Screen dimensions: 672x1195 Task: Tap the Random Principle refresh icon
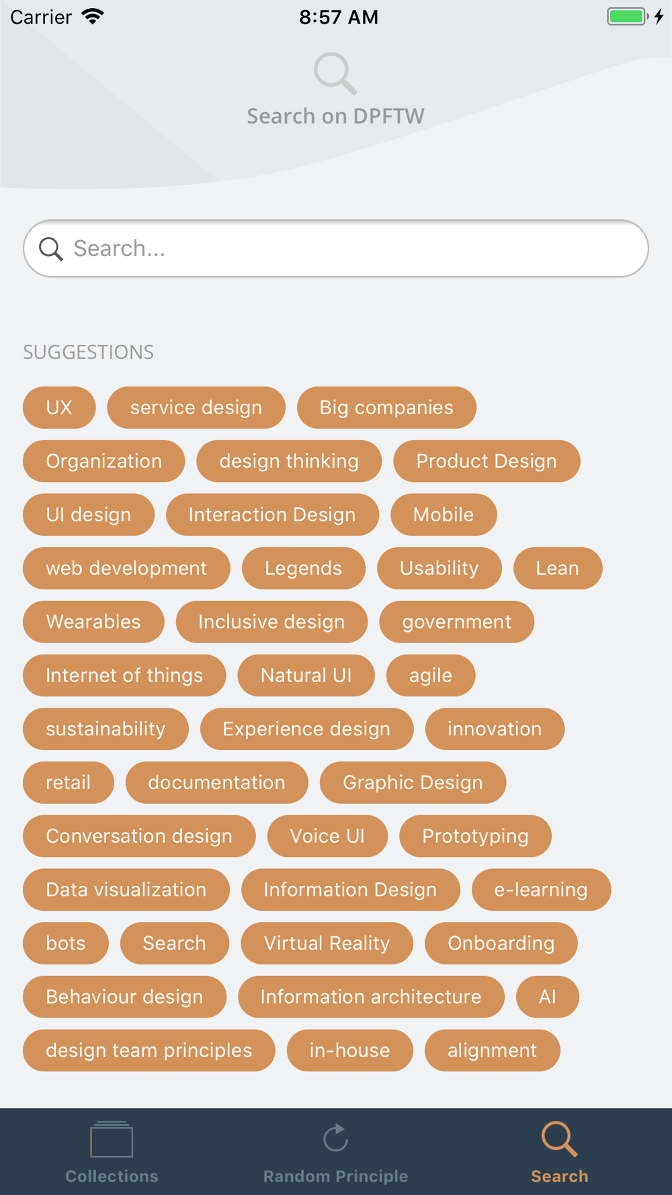[335, 1138]
